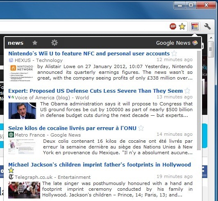Unstar the Michael Jackson article
The image size is (218, 201).
(x=11, y=171)
